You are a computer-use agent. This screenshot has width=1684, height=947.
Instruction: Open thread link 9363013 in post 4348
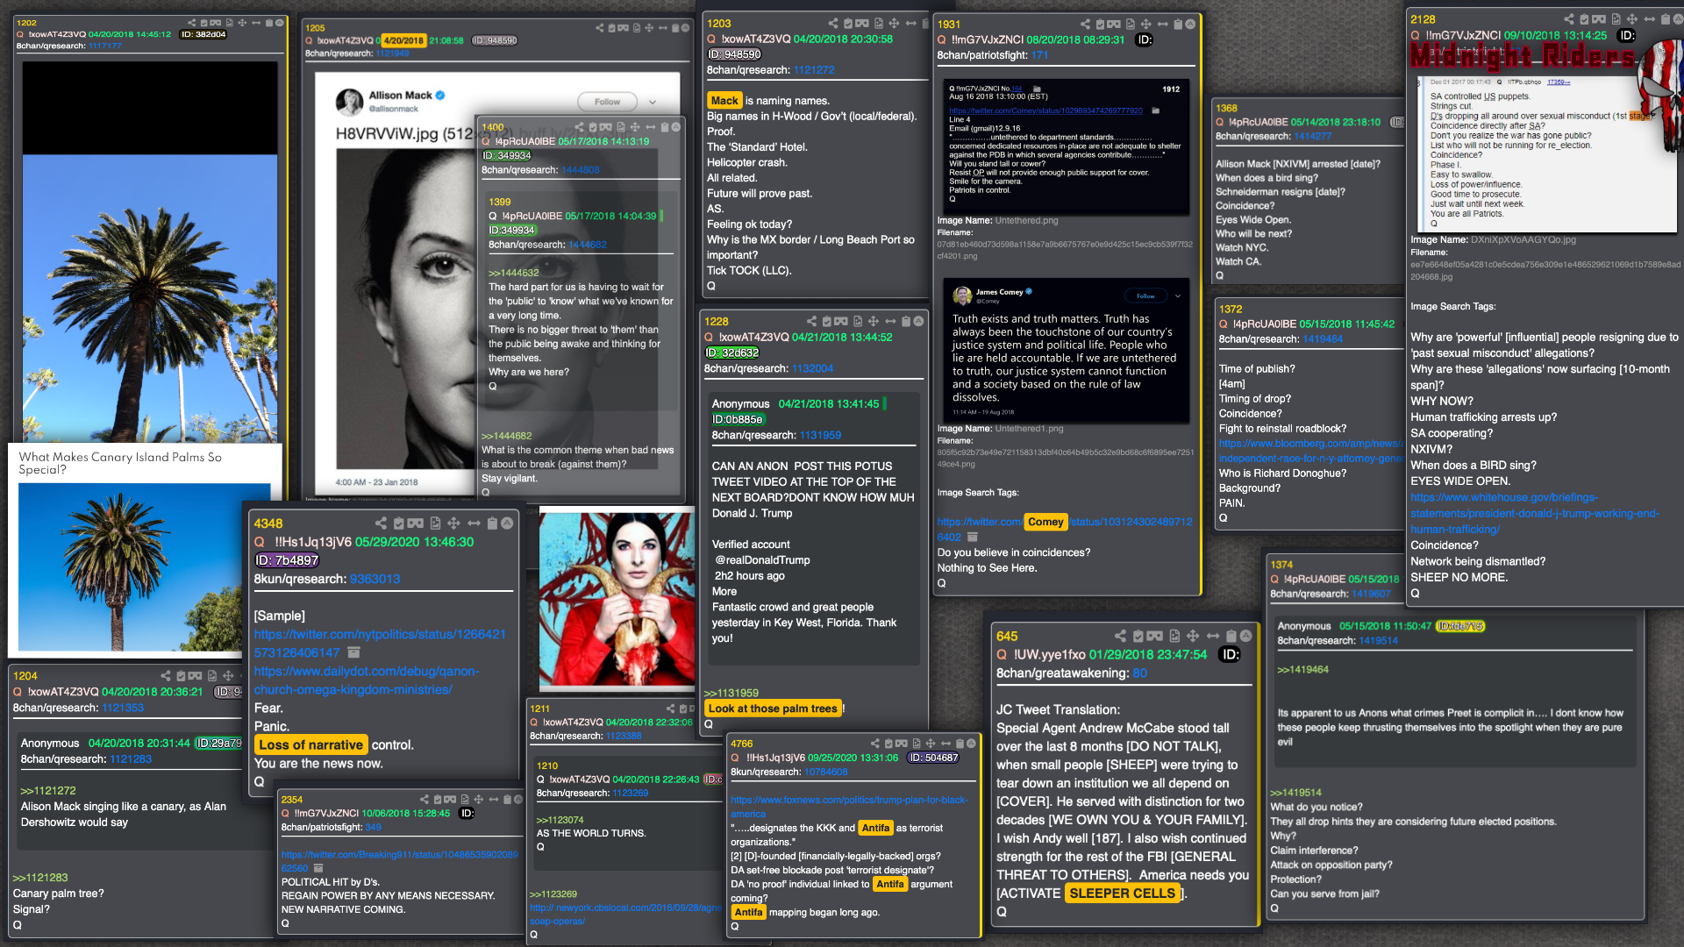click(375, 580)
